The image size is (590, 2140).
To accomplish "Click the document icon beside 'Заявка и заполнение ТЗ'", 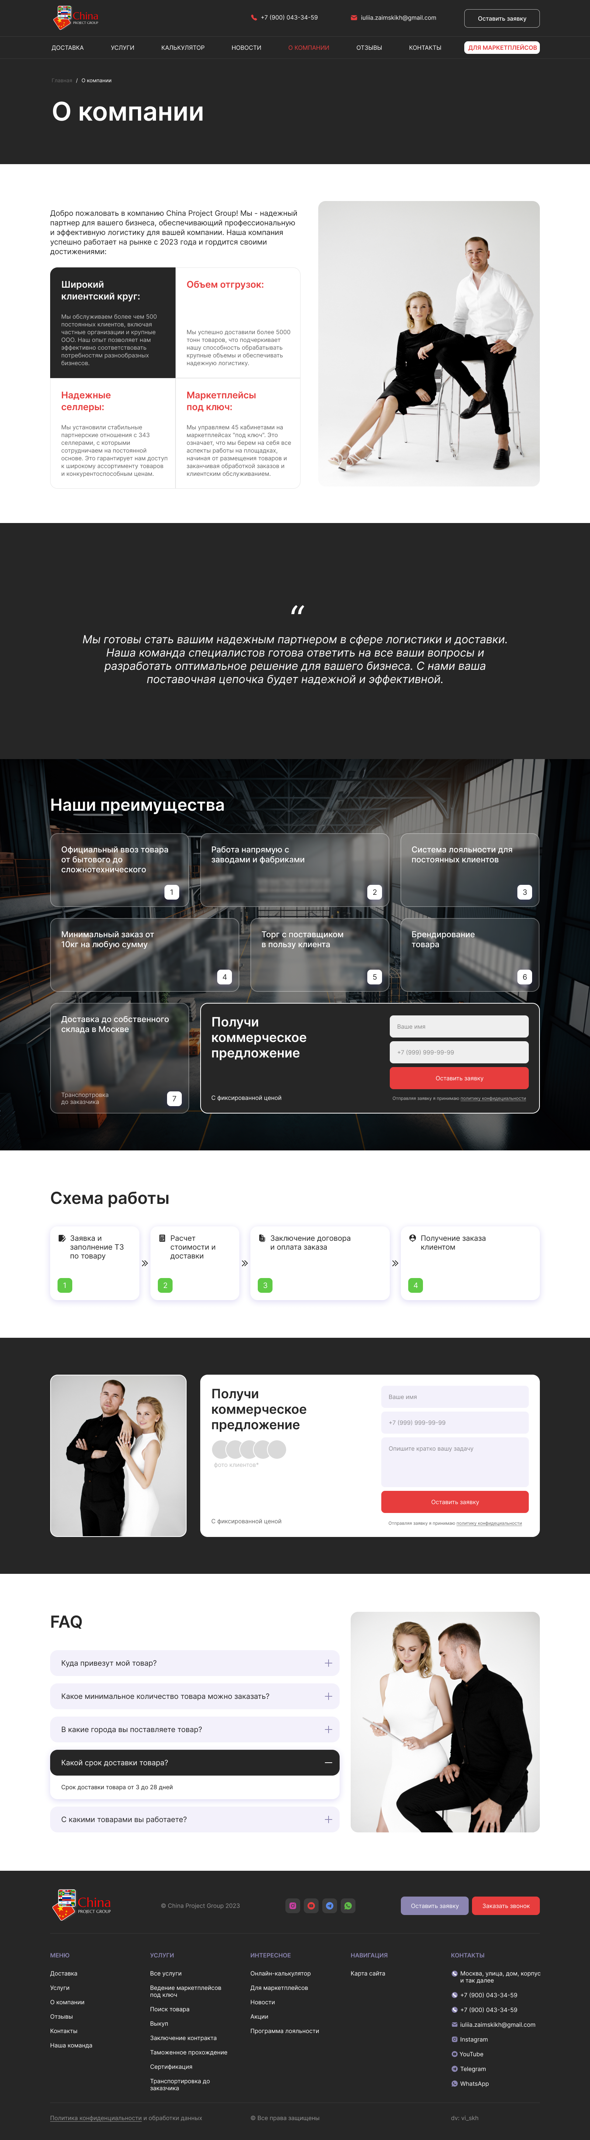I will pos(62,1238).
